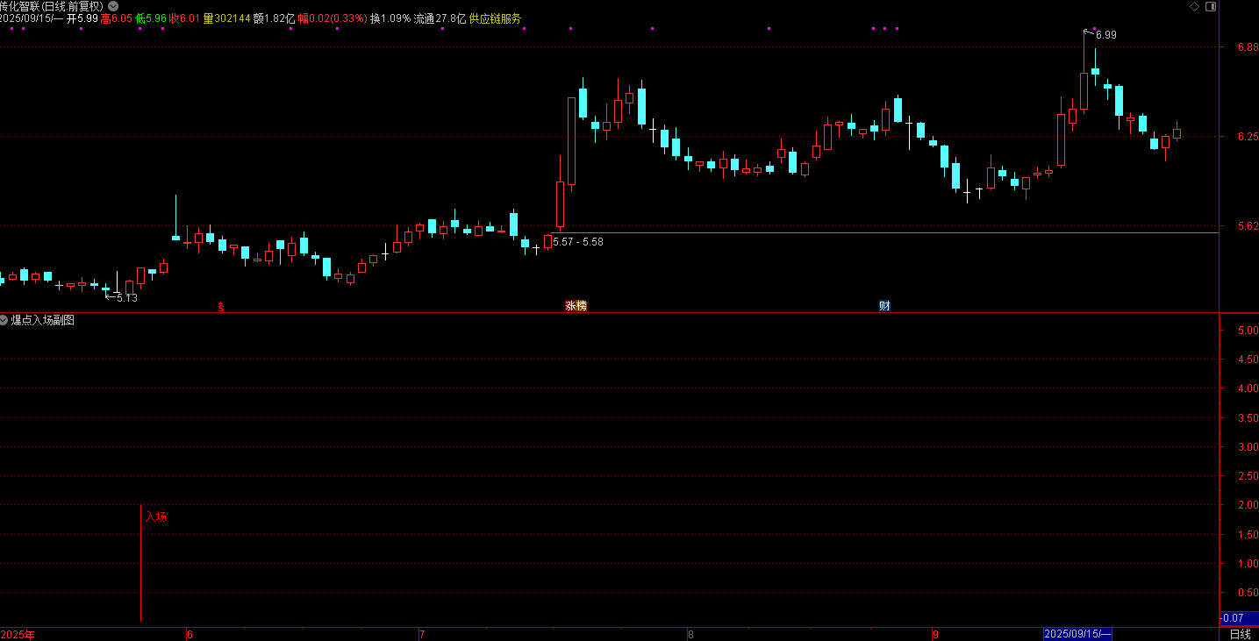This screenshot has width=1259, height=641.
Task: Expand the 爆点入场副图 indicator dropdown arrow
Action: [4, 320]
